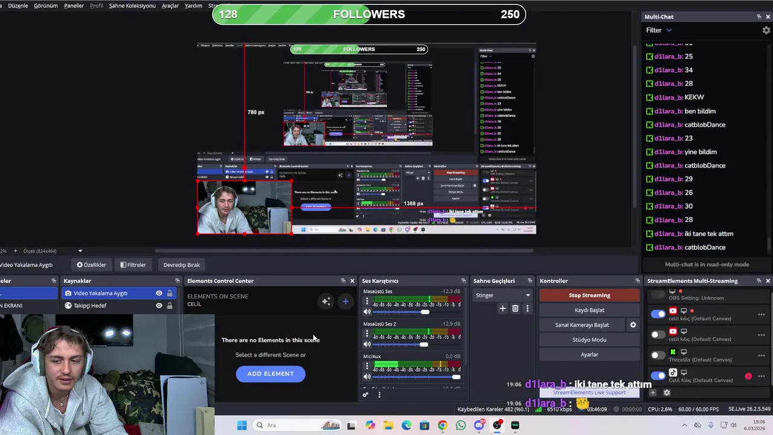
Task: Click the blue plus icon in Elements Control Center
Action: tap(345, 301)
